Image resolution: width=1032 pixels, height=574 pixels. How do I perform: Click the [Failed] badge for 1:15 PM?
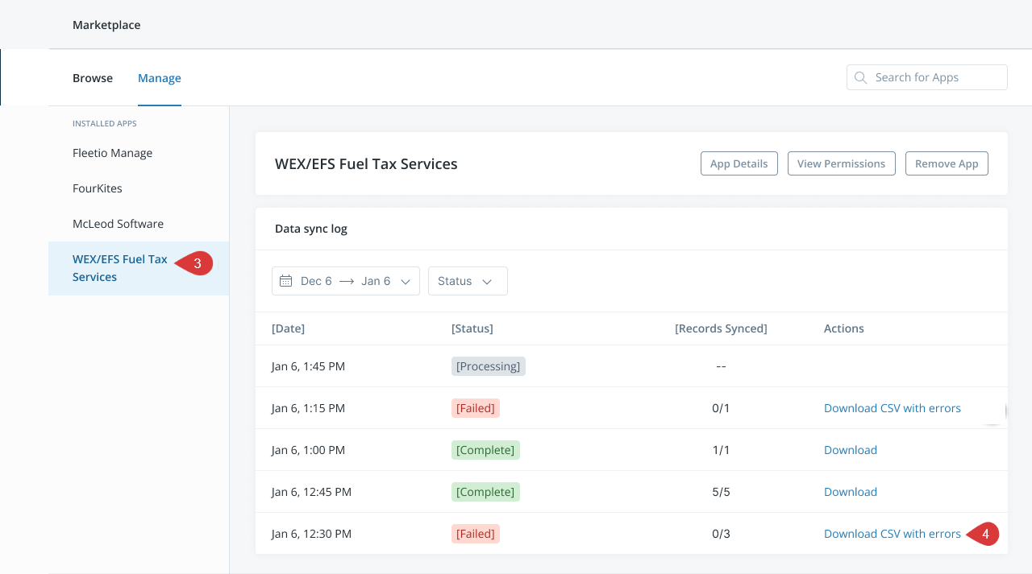coord(476,408)
